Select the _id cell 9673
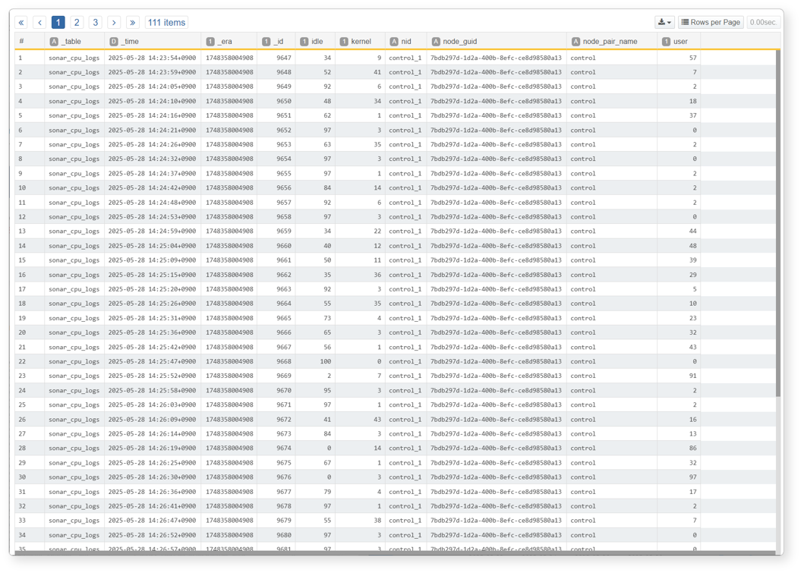The image size is (801, 573). click(276, 433)
